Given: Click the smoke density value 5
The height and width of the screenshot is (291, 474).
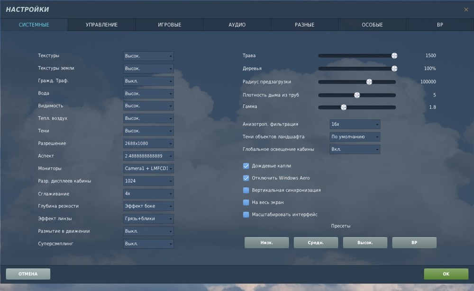Looking at the screenshot, I should tap(434, 95).
